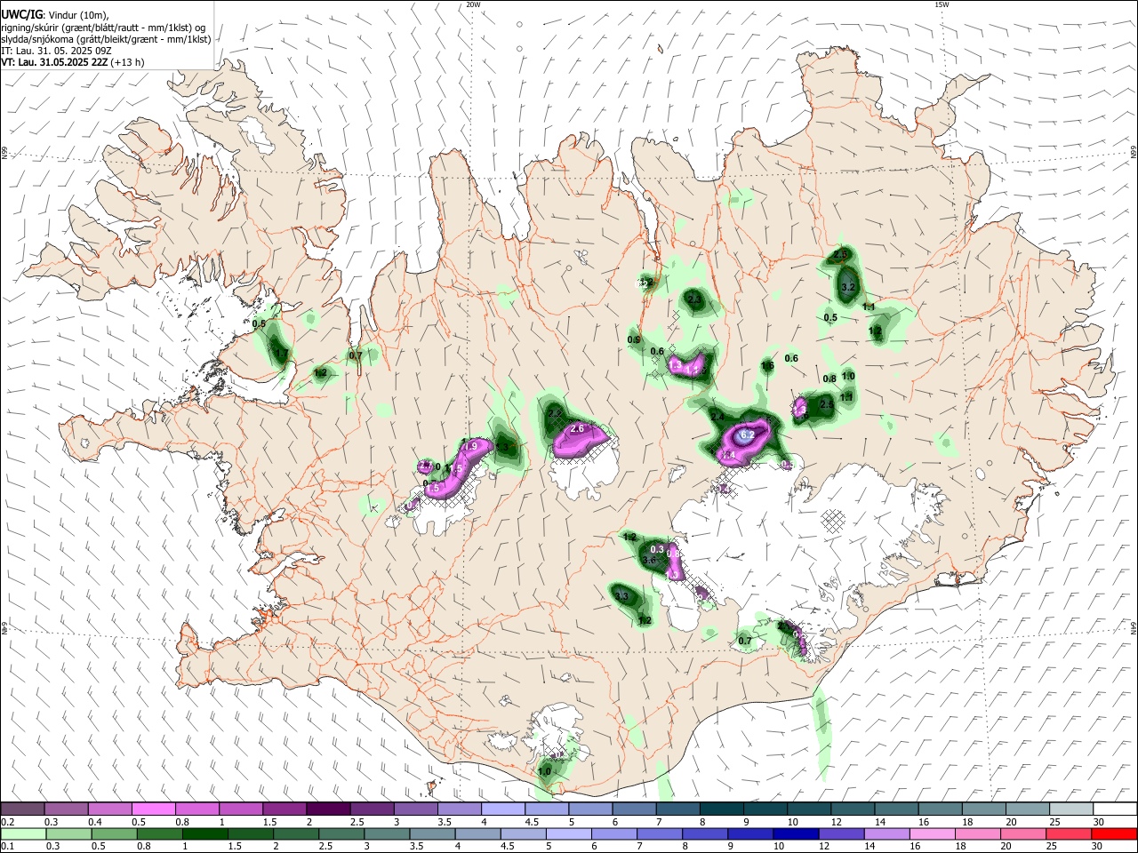
Task: Click the lower legend swatch between 2.5 and 3
Action: [x=342, y=833]
